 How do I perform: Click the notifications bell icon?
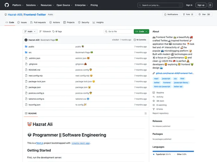tap(165, 15)
